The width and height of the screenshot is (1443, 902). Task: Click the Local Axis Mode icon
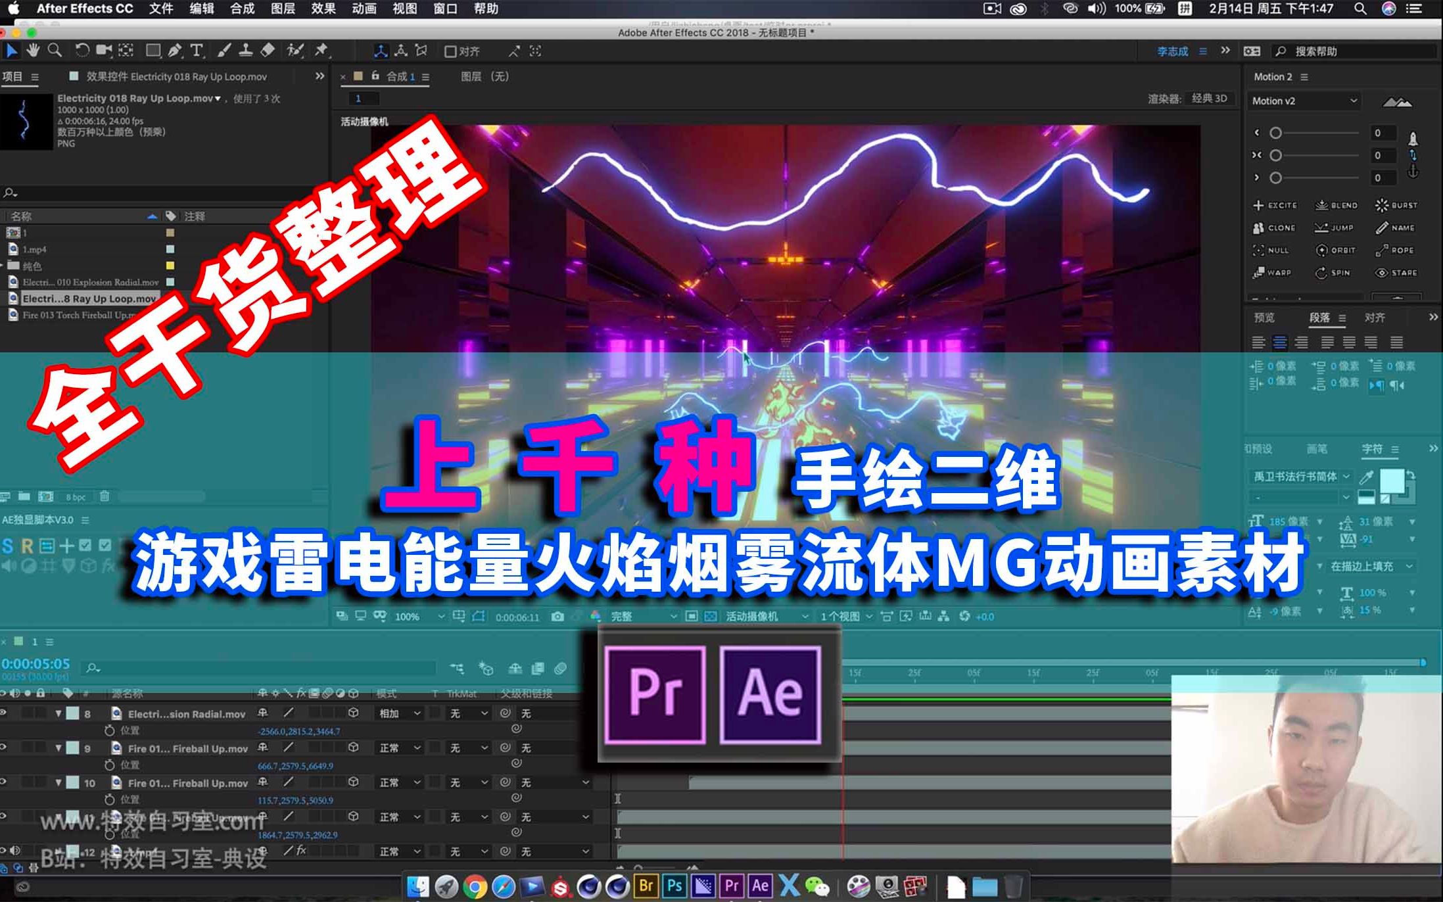pos(381,51)
